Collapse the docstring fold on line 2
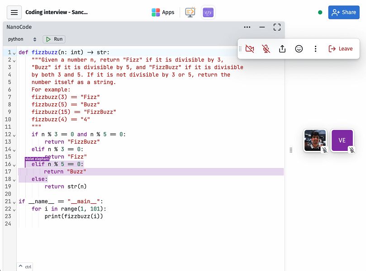366x271 pixels. 14,61
